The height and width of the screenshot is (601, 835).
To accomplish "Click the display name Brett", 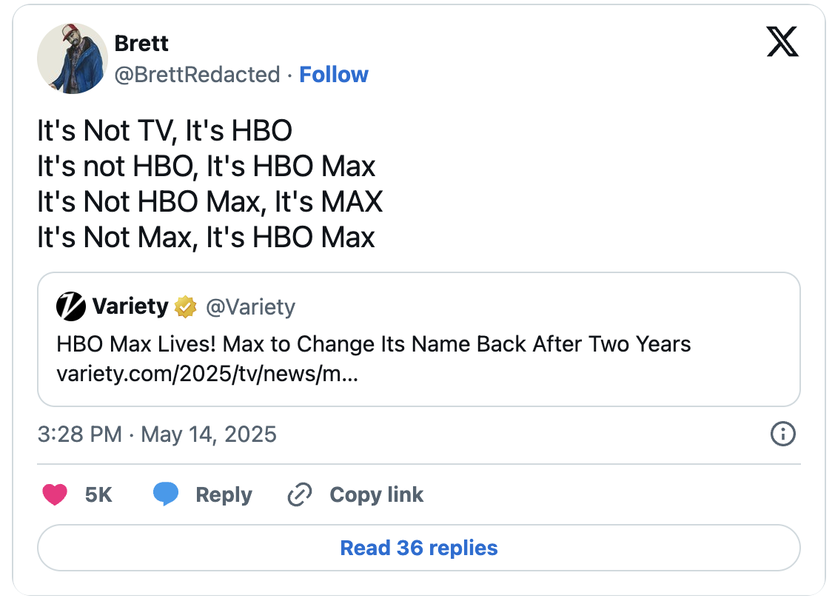I will [x=141, y=44].
